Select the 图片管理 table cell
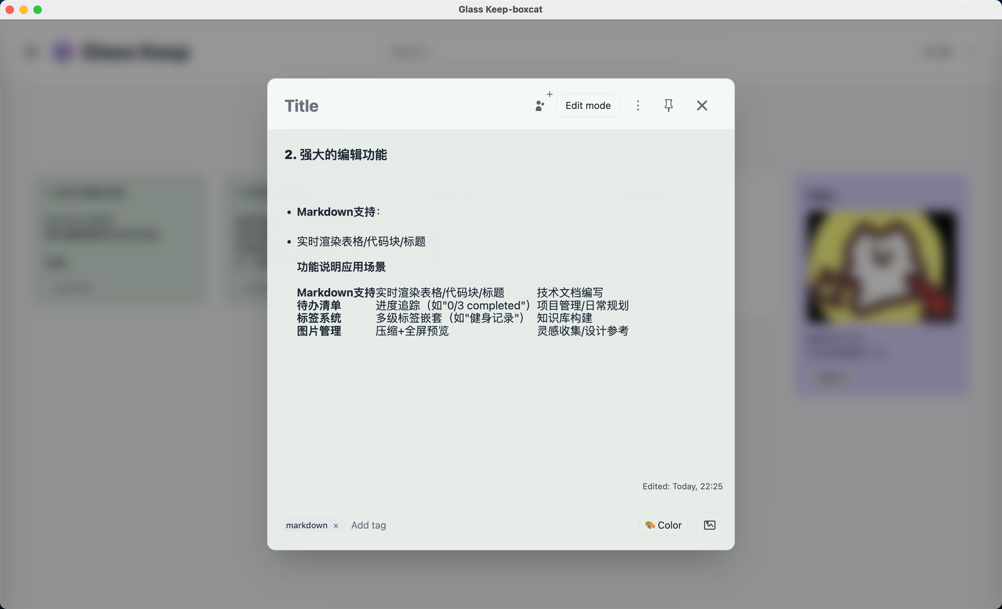 [x=319, y=331]
